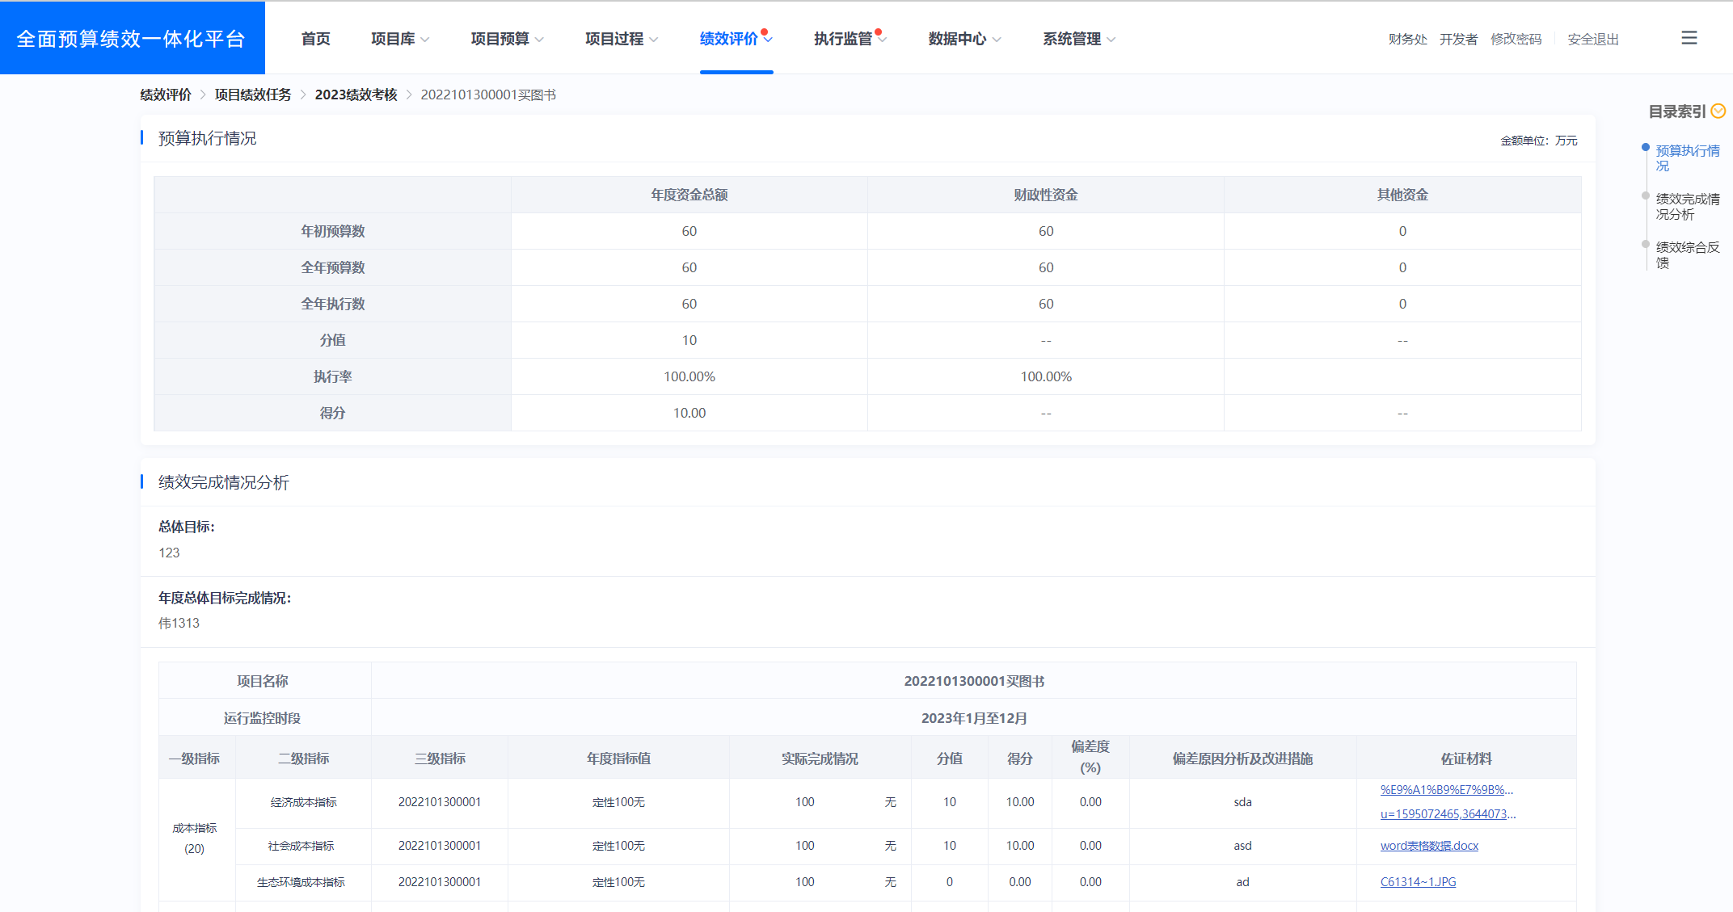Open the 2023绩效考核 breadcrumb
Image resolution: width=1733 pixels, height=912 pixels.
(356, 95)
